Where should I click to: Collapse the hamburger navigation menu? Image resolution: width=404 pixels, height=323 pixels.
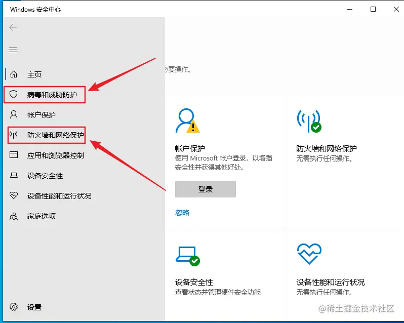tap(13, 50)
